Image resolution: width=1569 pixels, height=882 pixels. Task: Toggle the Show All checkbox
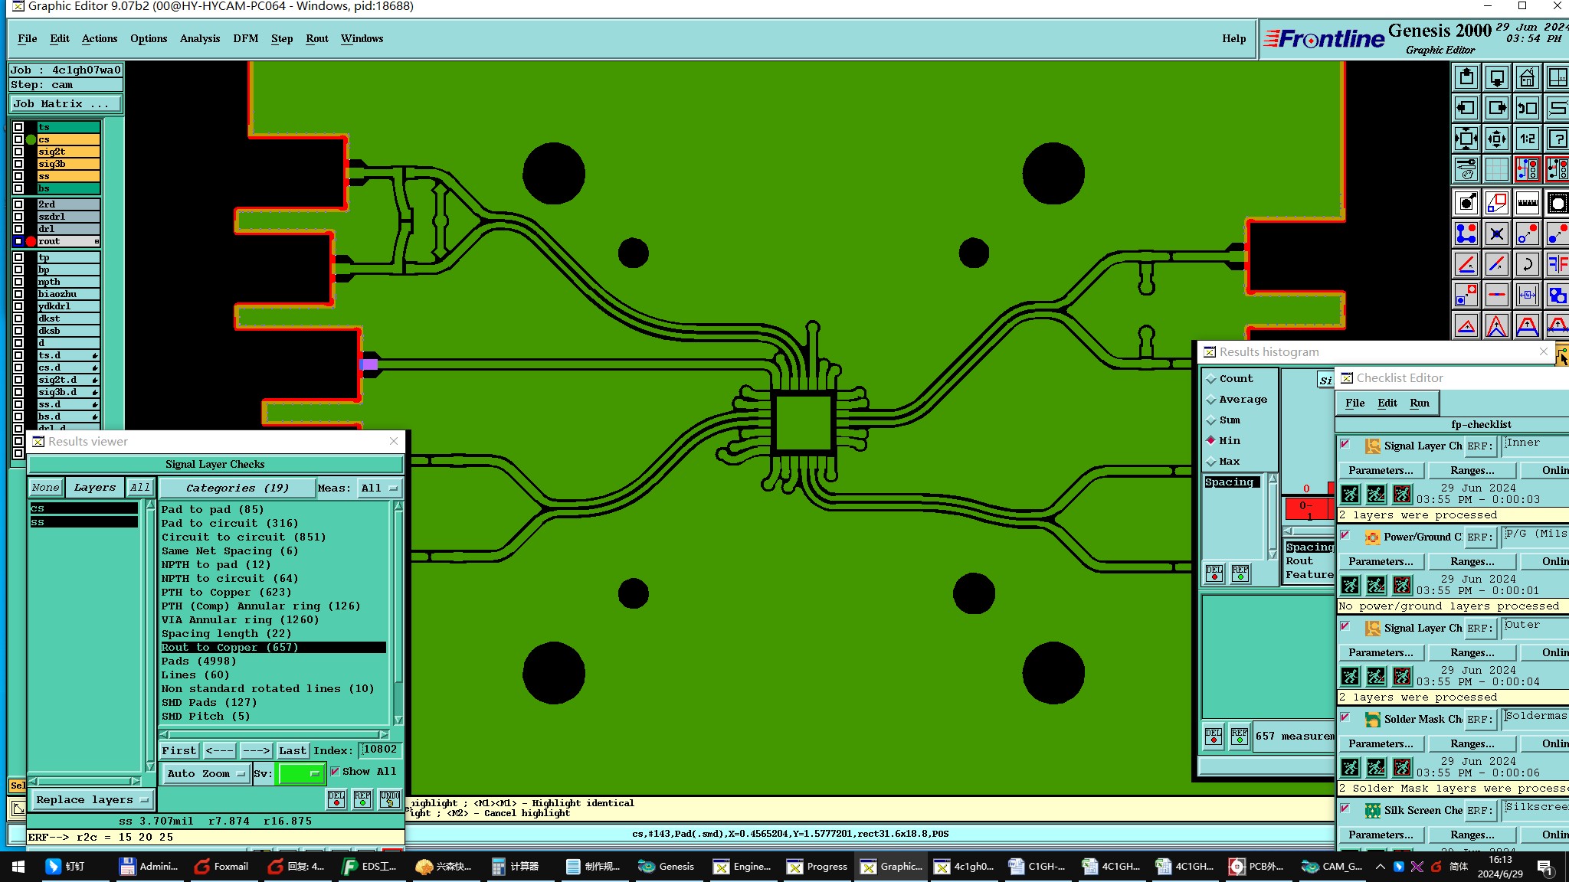coord(336,771)
